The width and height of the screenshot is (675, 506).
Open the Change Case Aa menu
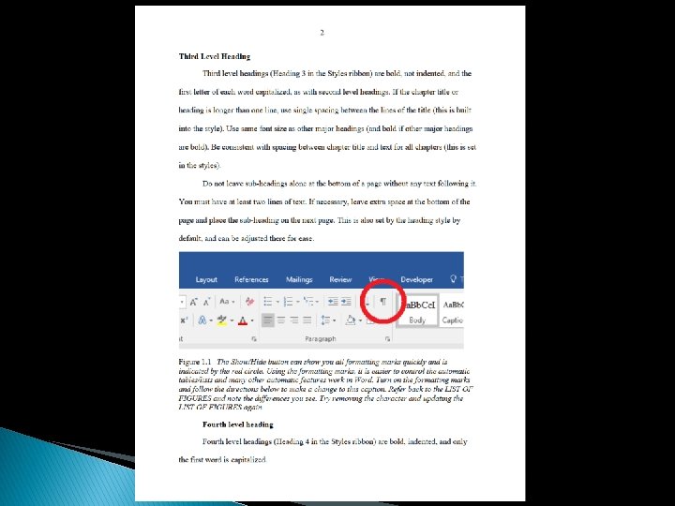[225, 302]
